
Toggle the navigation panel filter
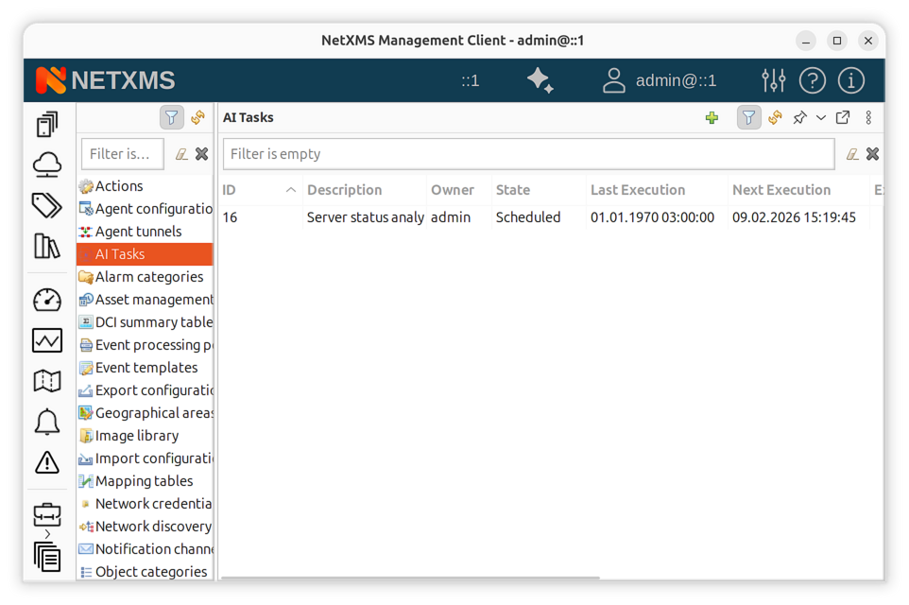(x=171, y=118)
